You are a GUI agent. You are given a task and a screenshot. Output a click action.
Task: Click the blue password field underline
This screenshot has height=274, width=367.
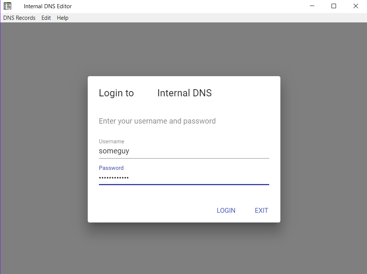point(184,184)
